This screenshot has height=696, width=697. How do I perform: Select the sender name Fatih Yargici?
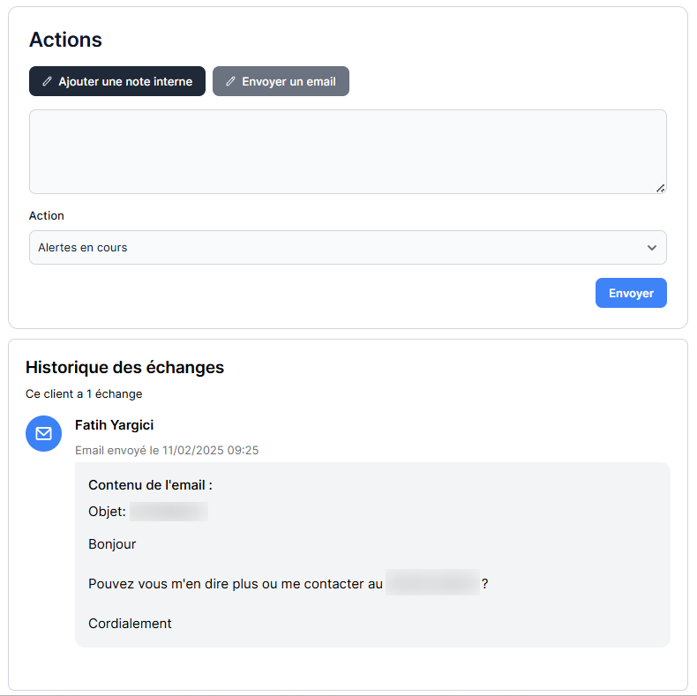(114, 425)
